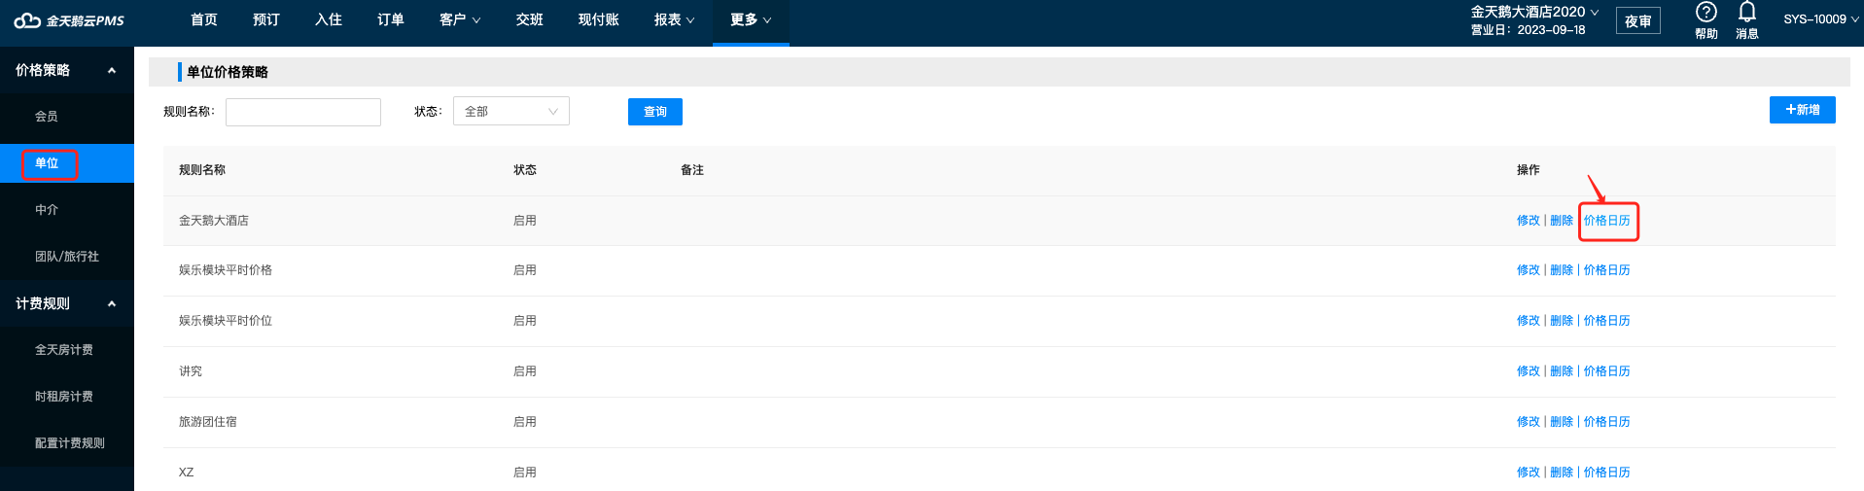Click the 金天鹅云PMS logo
The image size is (1864, 491).
coord(69,20)
